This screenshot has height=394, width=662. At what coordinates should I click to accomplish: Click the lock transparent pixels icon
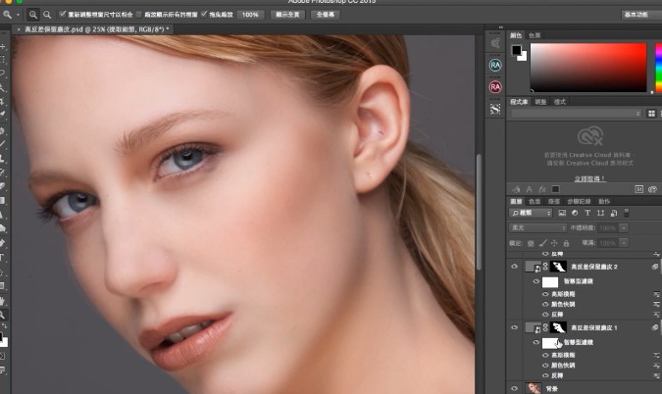tap(531, 243)
